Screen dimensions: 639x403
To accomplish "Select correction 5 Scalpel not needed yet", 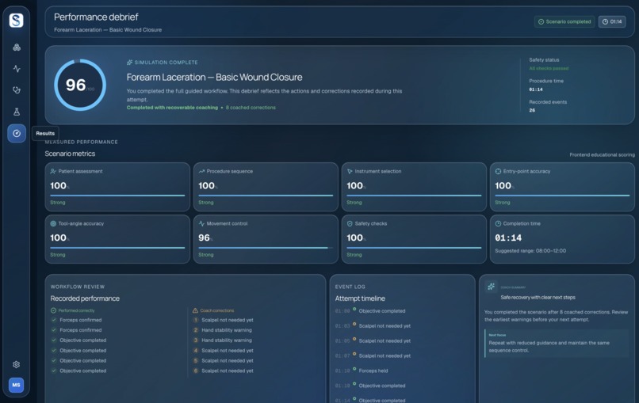I will click(x=223, y=361).
